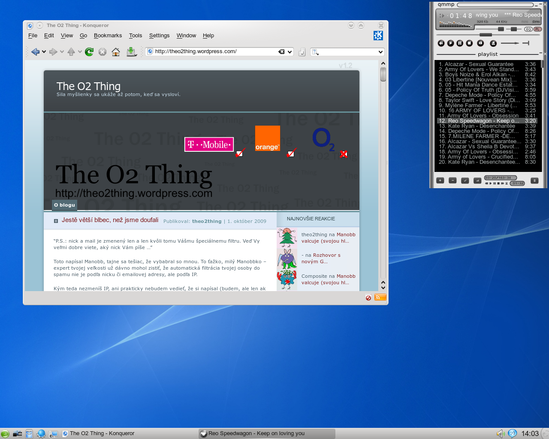
Task: Open the View menu
Action: [67, 36]
